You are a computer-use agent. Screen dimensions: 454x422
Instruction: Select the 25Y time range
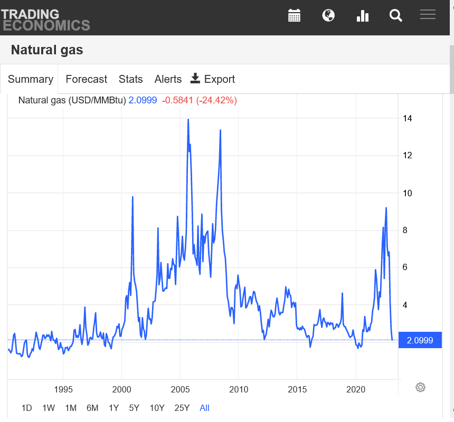pyautogui.click(x=182, y=408)
